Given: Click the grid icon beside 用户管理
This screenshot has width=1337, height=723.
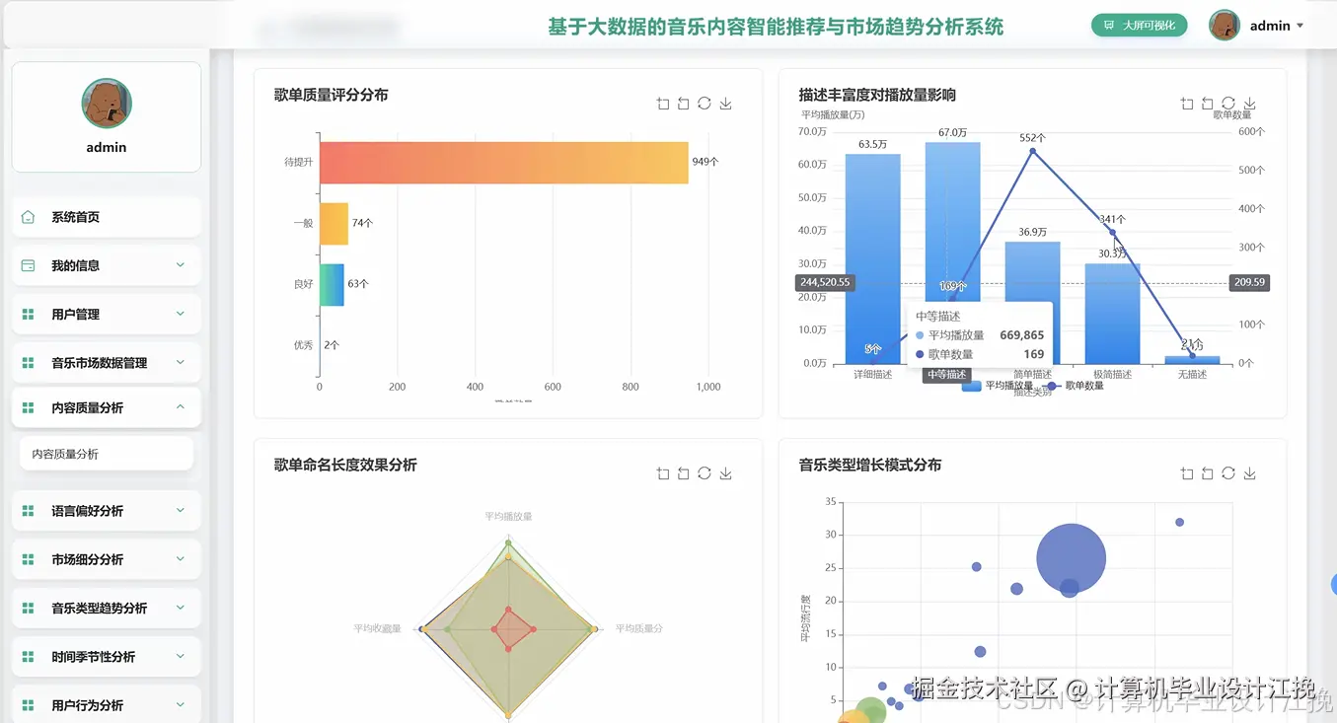Looking at the screenshot, I should (28, 314).
